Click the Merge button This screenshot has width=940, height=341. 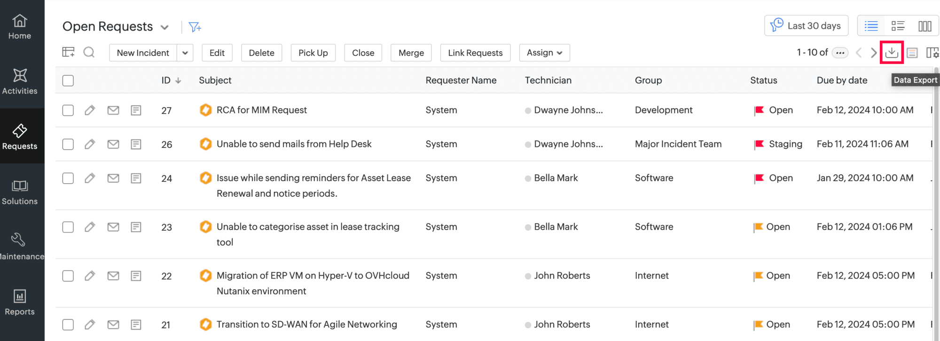coord(411,53)
